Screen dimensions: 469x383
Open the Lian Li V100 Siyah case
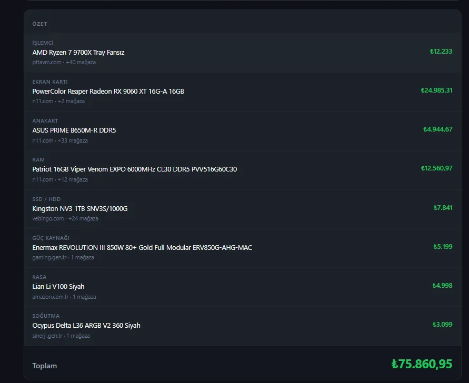(58, 286)
